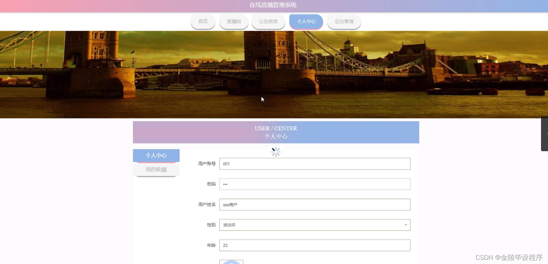
Task: Click the 年龄 input field
Action: (315, 245)
